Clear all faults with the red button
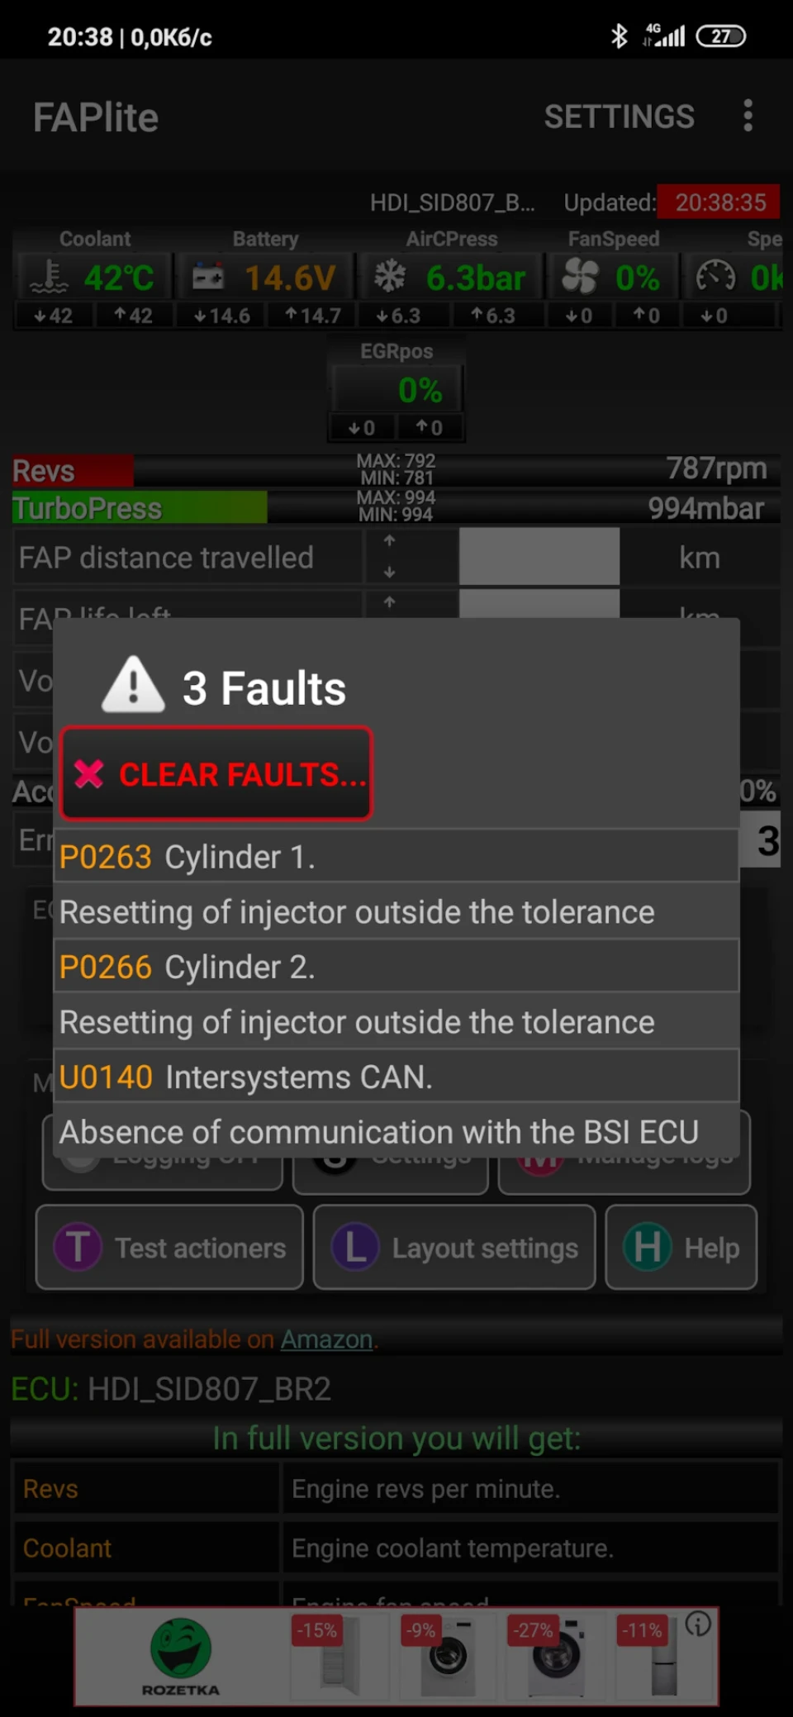Image resolution: width=793 pixels, height=1717 pixels. click(216, 773)
